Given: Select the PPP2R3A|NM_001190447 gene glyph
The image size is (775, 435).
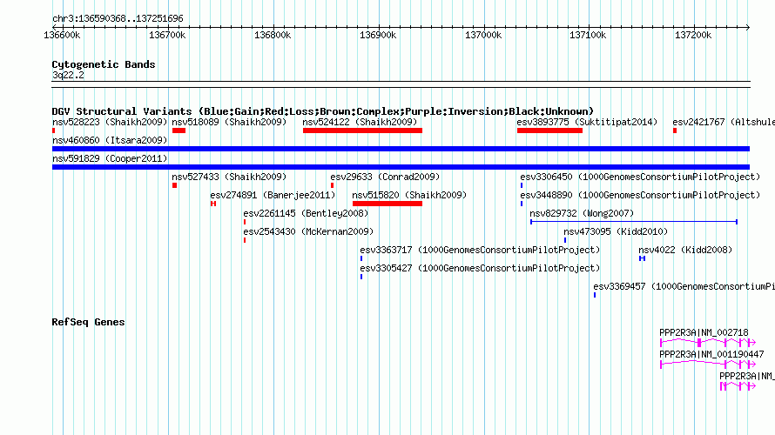Looking at the screenshot, I should tap(708, 364).
